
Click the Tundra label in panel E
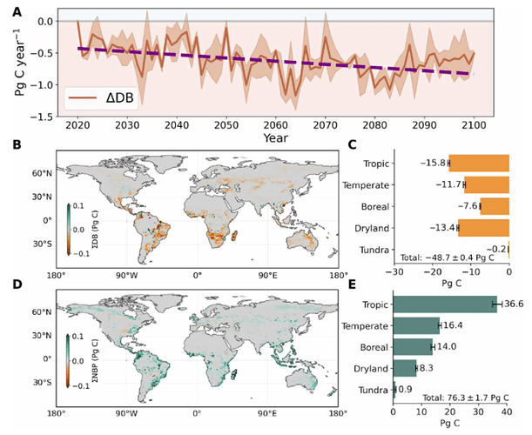point(374,390)
